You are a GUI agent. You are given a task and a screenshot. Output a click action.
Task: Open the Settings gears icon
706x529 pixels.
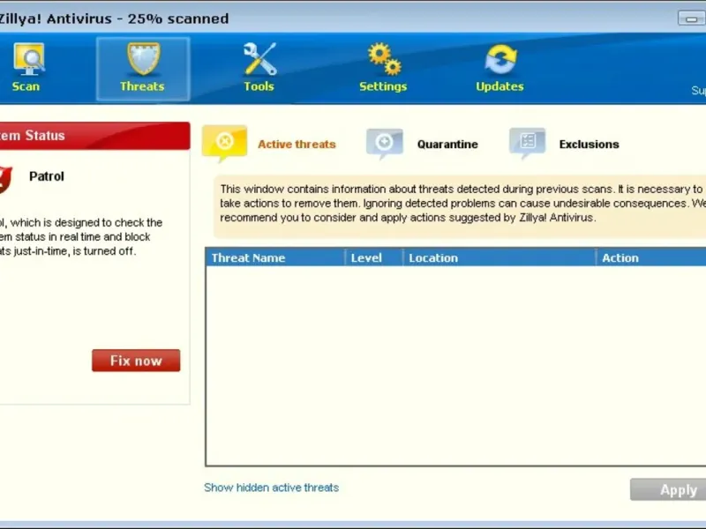pos(384,59)
